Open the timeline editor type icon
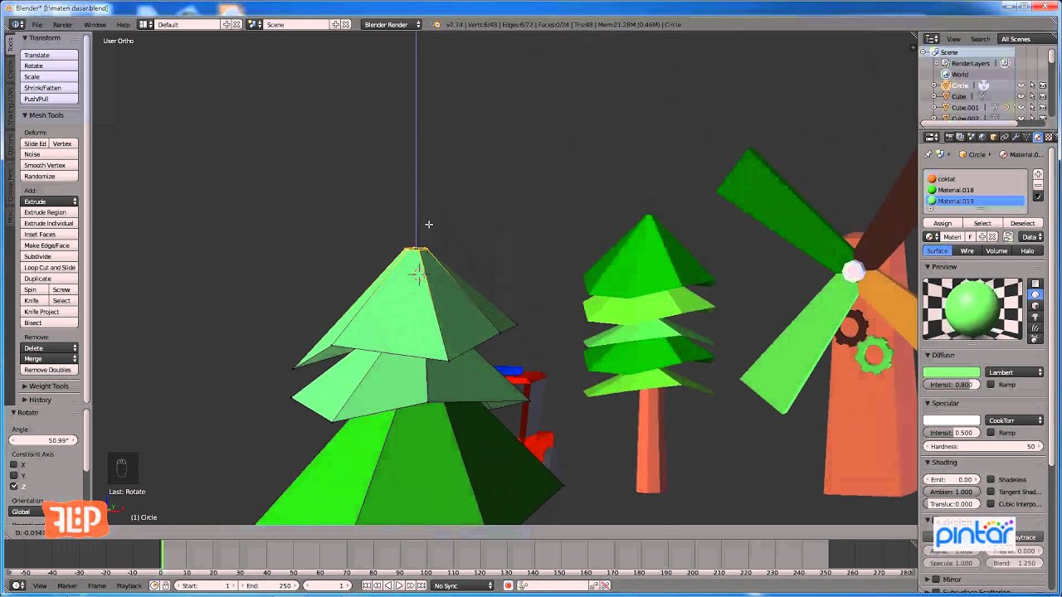The image size is (1062, 597). 17,585
